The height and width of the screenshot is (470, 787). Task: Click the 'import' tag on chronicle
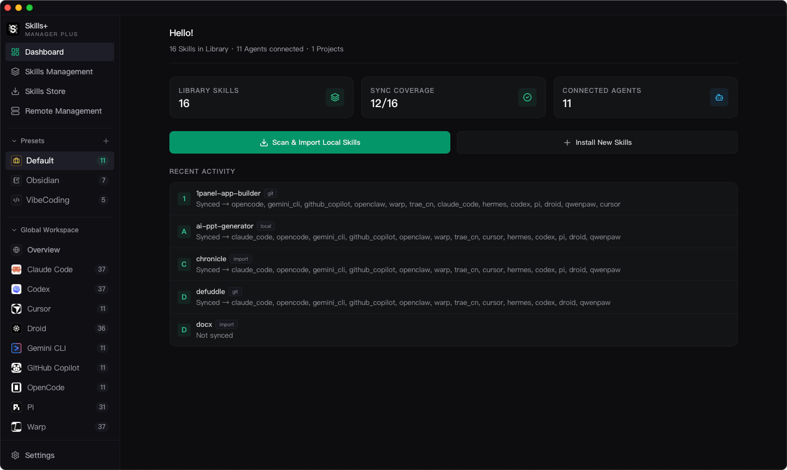pyautogui.click(x=240, y=259)
